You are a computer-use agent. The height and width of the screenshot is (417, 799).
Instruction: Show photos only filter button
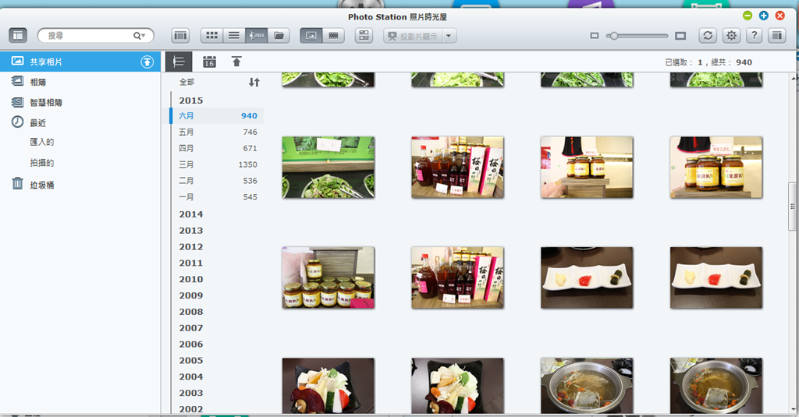pyautogui.click(x=311, y=36)
